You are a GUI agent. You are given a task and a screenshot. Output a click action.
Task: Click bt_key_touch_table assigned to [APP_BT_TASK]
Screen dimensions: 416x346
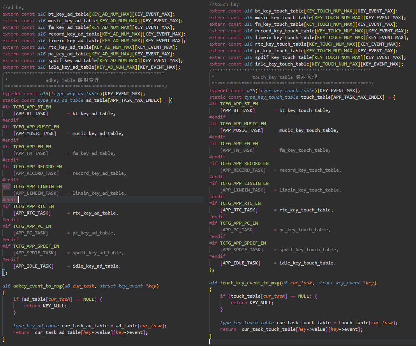pos(304,110)
